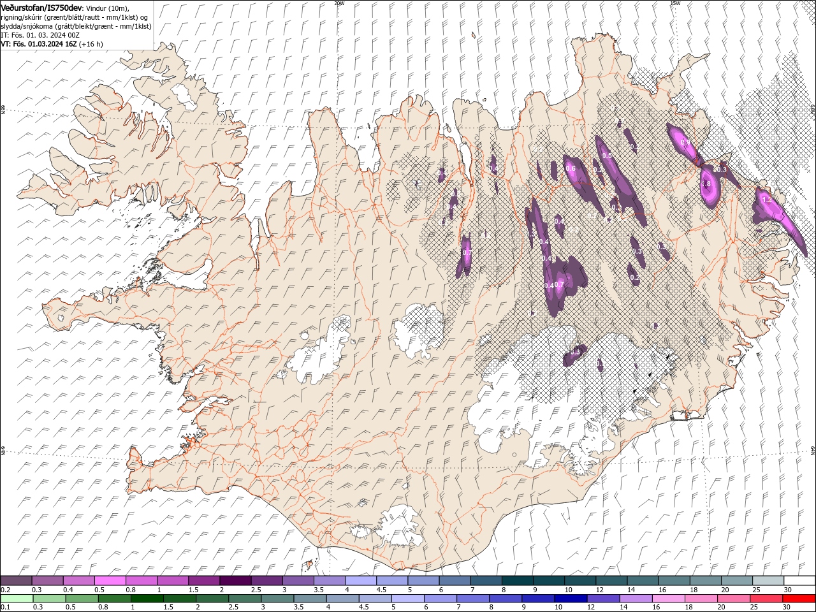Click the 15W longitude label at top

[x=675, y=3]
